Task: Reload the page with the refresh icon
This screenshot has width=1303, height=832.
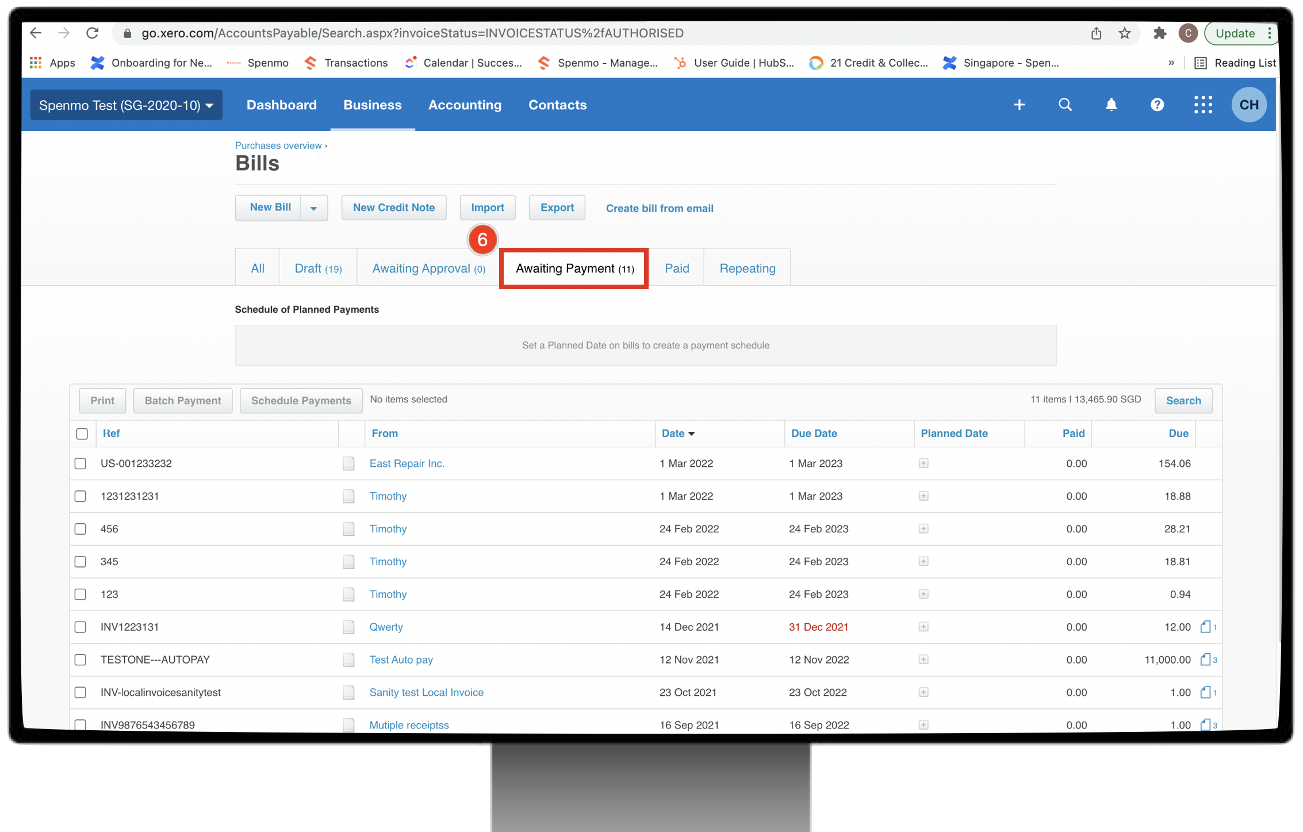Action: click(x=92, y=33)
